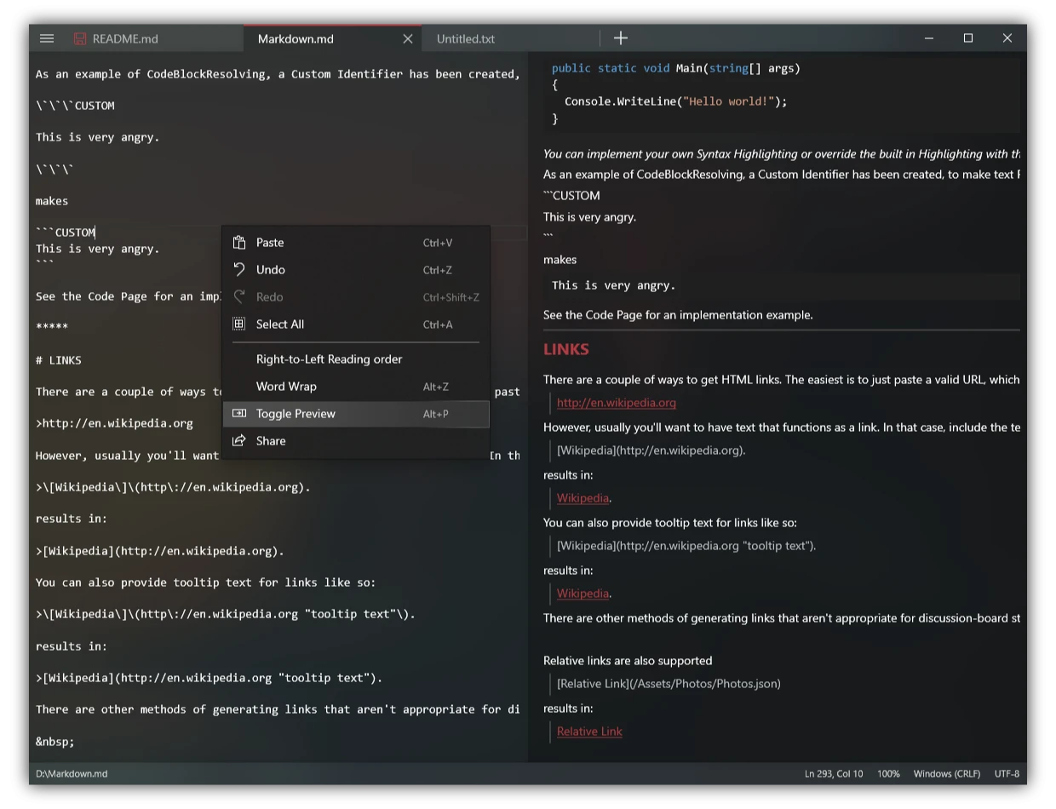Open the Windows (CRLF) line ending selector
The width and height of the screenshot is (1056, 809).
click(947, 774)
